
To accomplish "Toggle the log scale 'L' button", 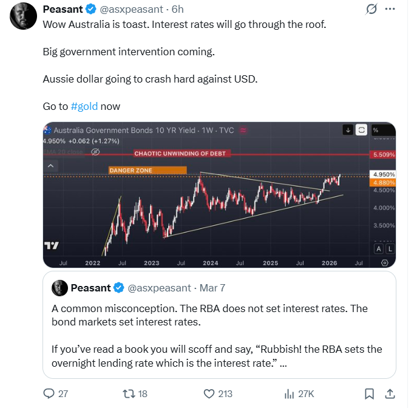I will [x=390, y=248].
